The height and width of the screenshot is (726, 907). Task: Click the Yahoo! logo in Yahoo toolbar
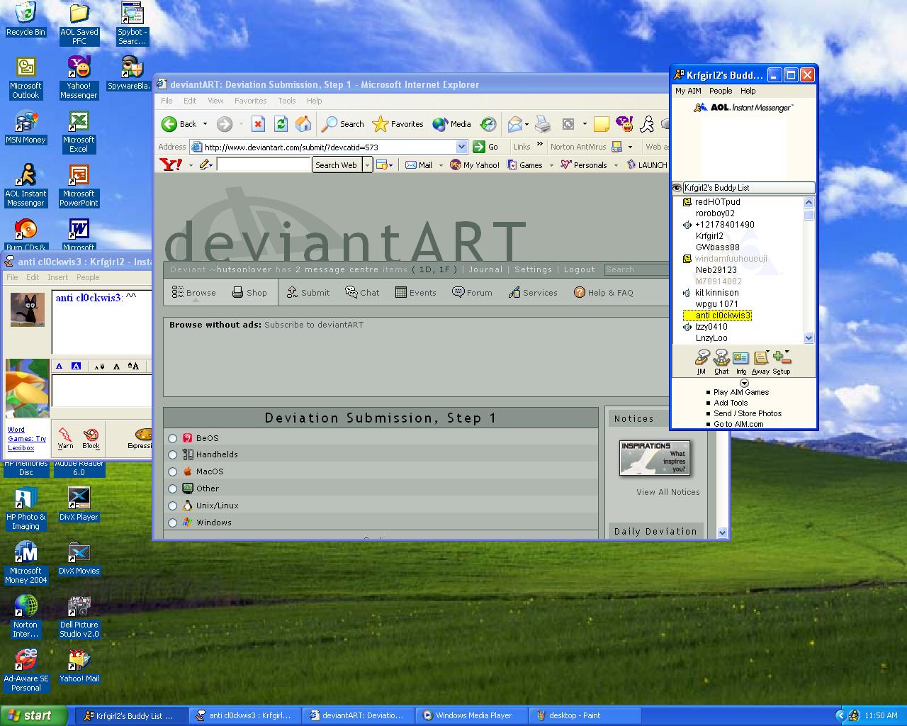point(171,164)
